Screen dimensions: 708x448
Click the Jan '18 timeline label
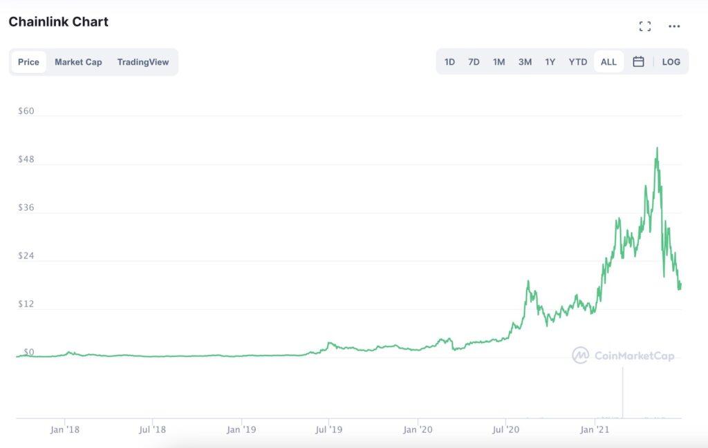(64, 429)
